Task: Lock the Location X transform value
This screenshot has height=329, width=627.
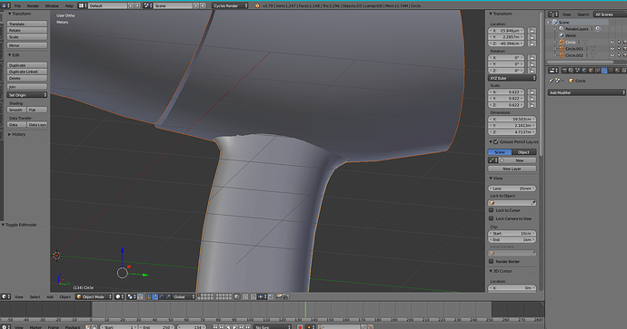Action: 532,31
